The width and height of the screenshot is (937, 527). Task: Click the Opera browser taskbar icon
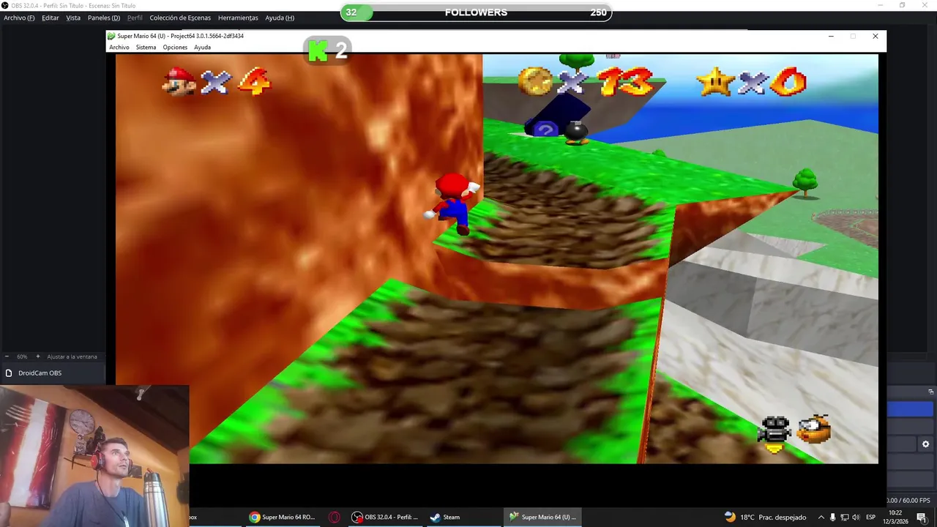pyautogui.click(x=335, y=517)
